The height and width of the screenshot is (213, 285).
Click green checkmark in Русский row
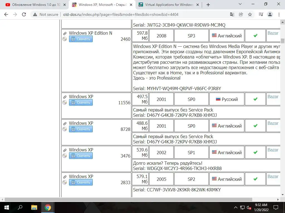pyautogui.click(x=255, y=99)
